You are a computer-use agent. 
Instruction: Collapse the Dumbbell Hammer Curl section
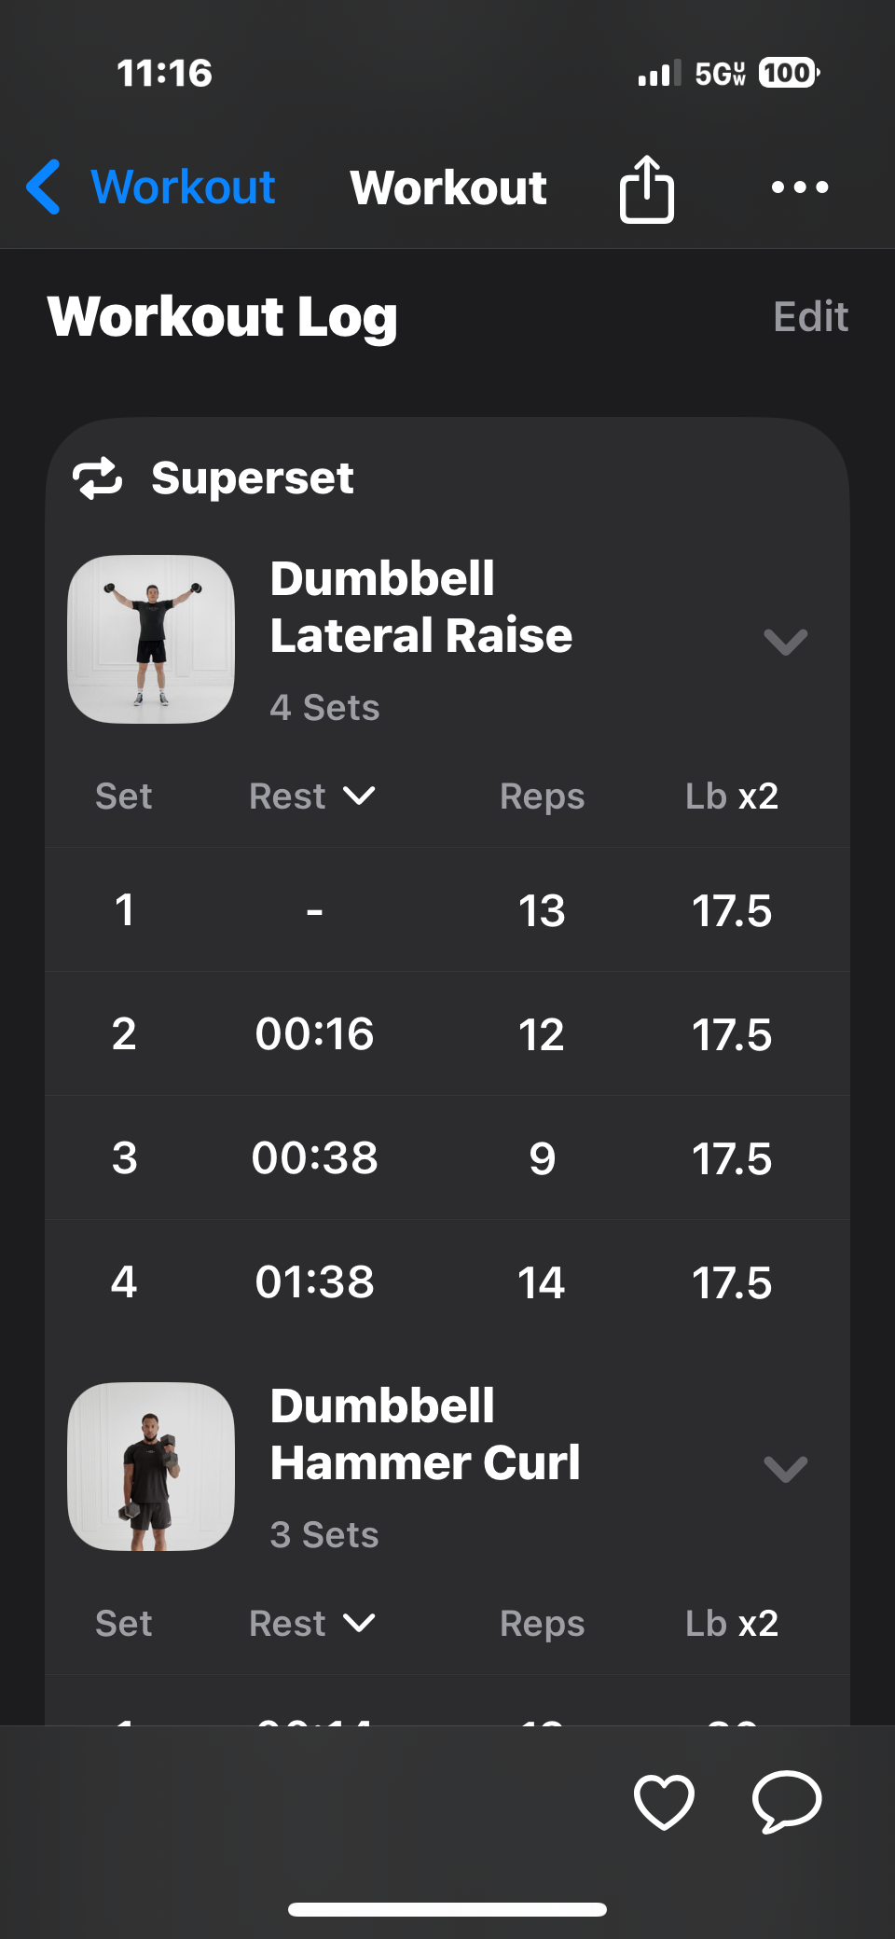coord(785,1469)
